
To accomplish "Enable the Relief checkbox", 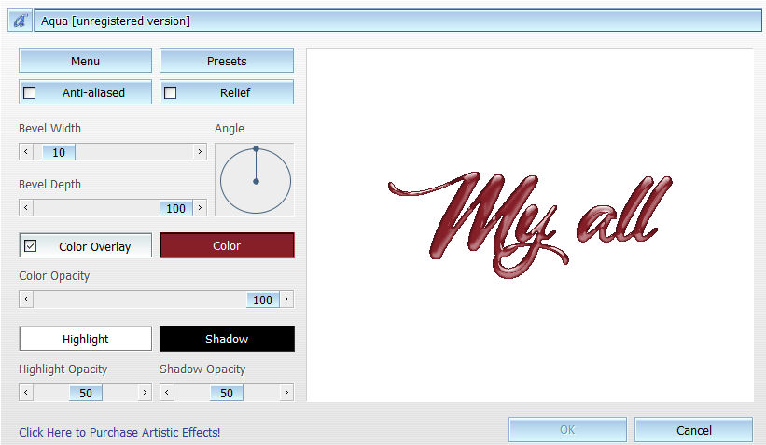I will click(171, 92).
